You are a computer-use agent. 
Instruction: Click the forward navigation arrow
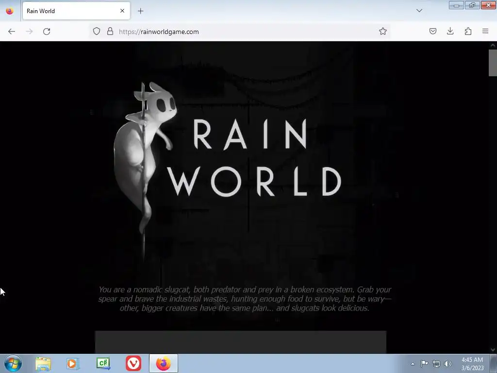[x=29, y=32]
